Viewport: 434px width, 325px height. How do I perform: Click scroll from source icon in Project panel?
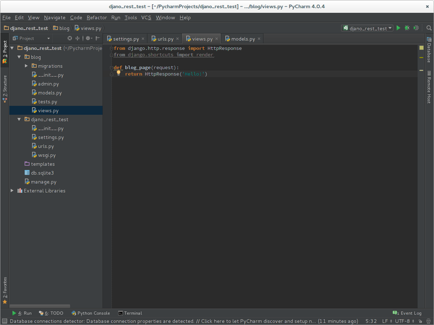tap(70, 38)
